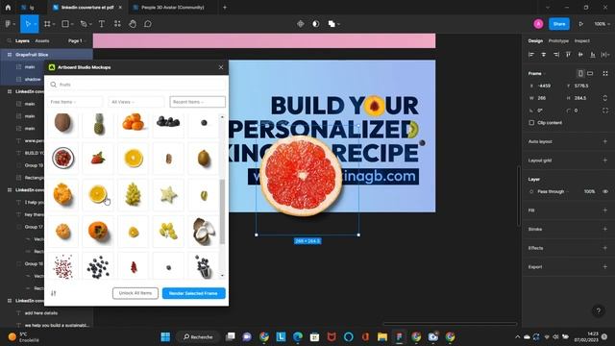This screenshot has height=346, width=615.
Task: Toggle constrain proportions lock
Action: [604, 98]
